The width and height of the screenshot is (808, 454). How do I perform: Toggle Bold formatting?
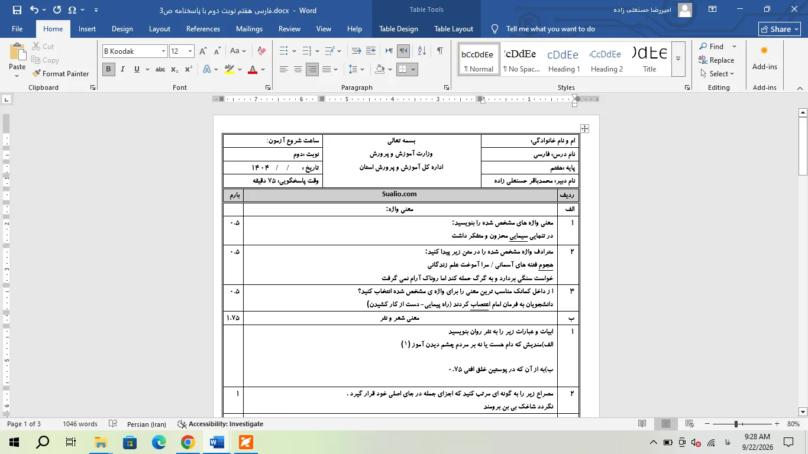point(108,69)
